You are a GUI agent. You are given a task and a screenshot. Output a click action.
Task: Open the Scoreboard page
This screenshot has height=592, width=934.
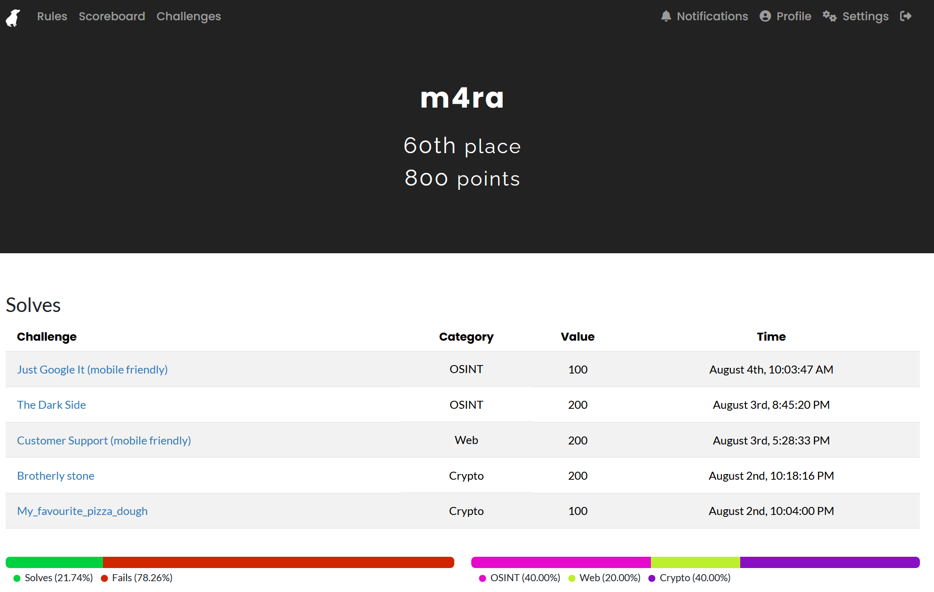tap(112, 16)
